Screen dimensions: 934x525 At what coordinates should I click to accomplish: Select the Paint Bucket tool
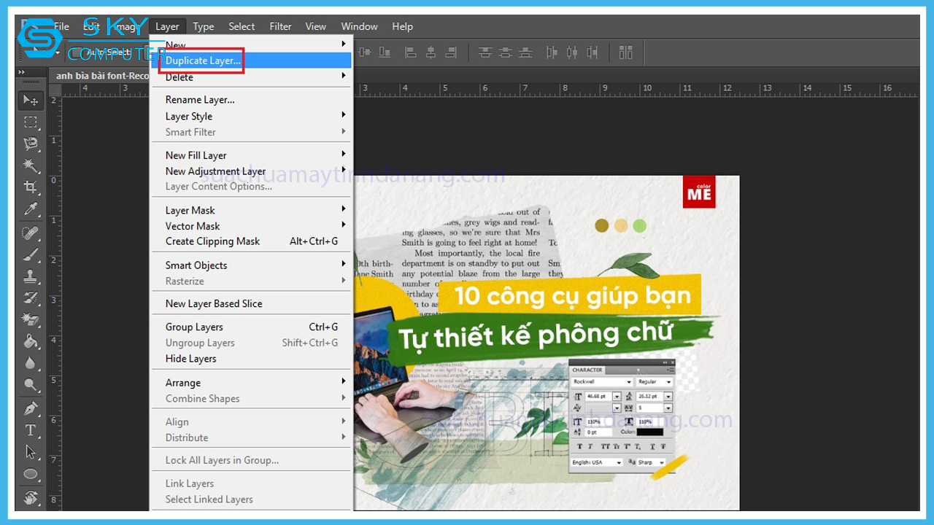(31, 341)
